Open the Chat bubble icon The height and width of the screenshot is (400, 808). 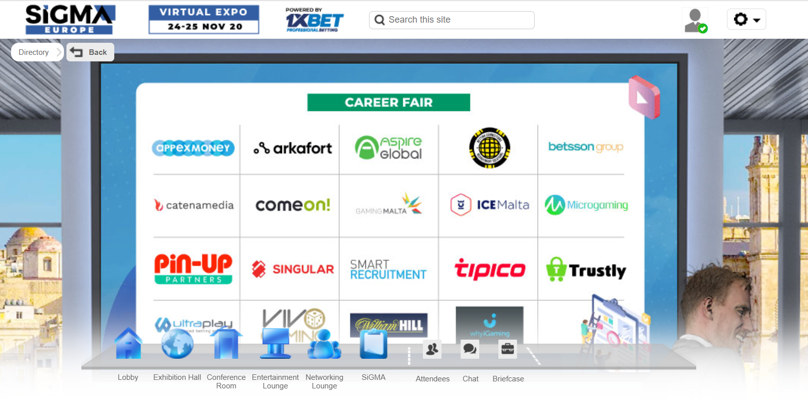tap(470, 349)
